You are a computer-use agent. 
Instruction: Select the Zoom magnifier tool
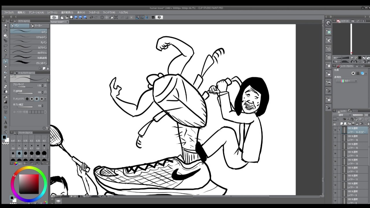(x=5, y=26)
